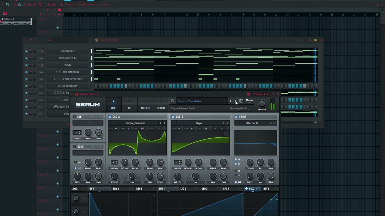Click the Channel rack speaker icon
The height and width of the screenshot is (216, 385).
97,40
